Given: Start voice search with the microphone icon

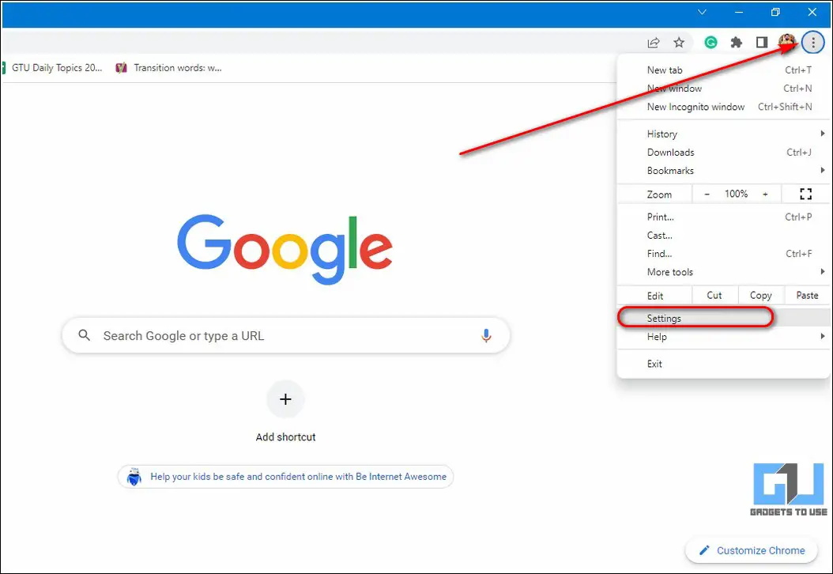Looking at the screenshot, I should coord(486,335).
